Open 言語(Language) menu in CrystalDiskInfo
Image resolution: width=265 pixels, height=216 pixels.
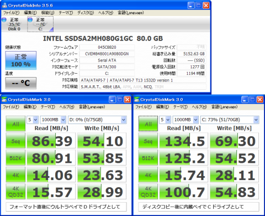pyautogui.click(x=131, y=13)
